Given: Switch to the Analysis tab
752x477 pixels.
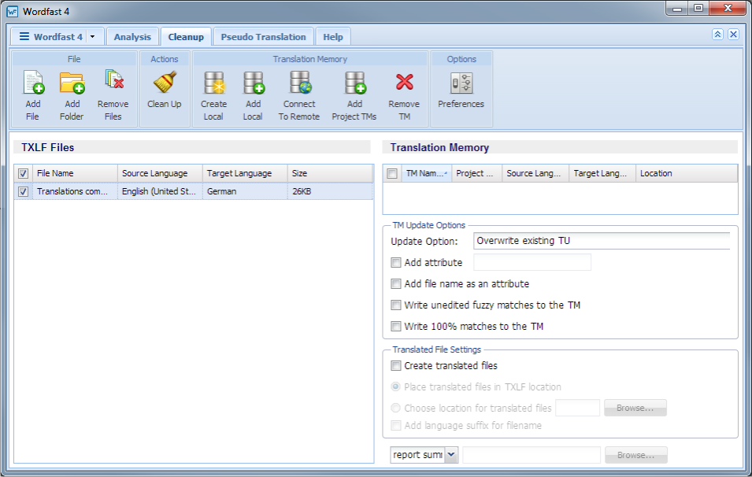Looking at the screenshot, I should [132, 37].
